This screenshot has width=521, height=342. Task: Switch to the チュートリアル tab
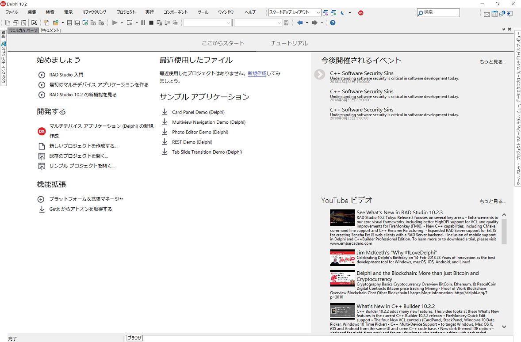coord(289,43)
